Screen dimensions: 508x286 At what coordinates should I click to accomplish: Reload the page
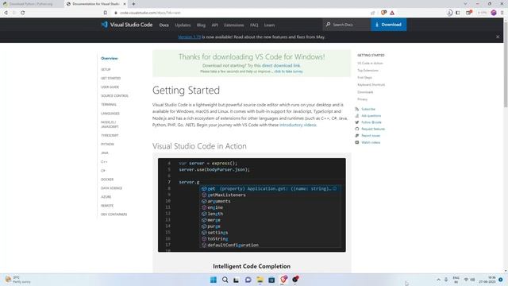pos(23,13)
